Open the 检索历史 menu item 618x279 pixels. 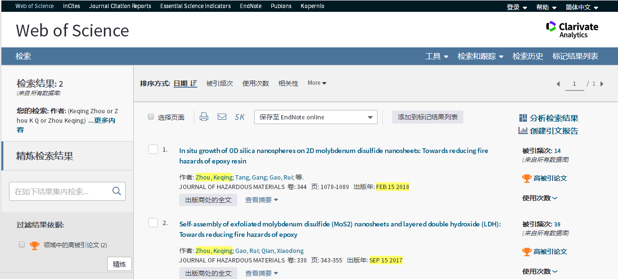pos(527,56)
